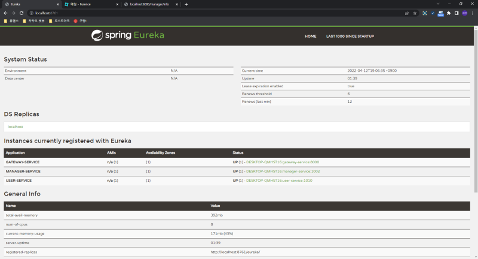Click the localhost DS replica link
478x259 pixels.
coord(16,127)
